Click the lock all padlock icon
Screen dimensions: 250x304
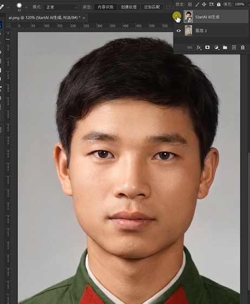click(x=219, y=4)
